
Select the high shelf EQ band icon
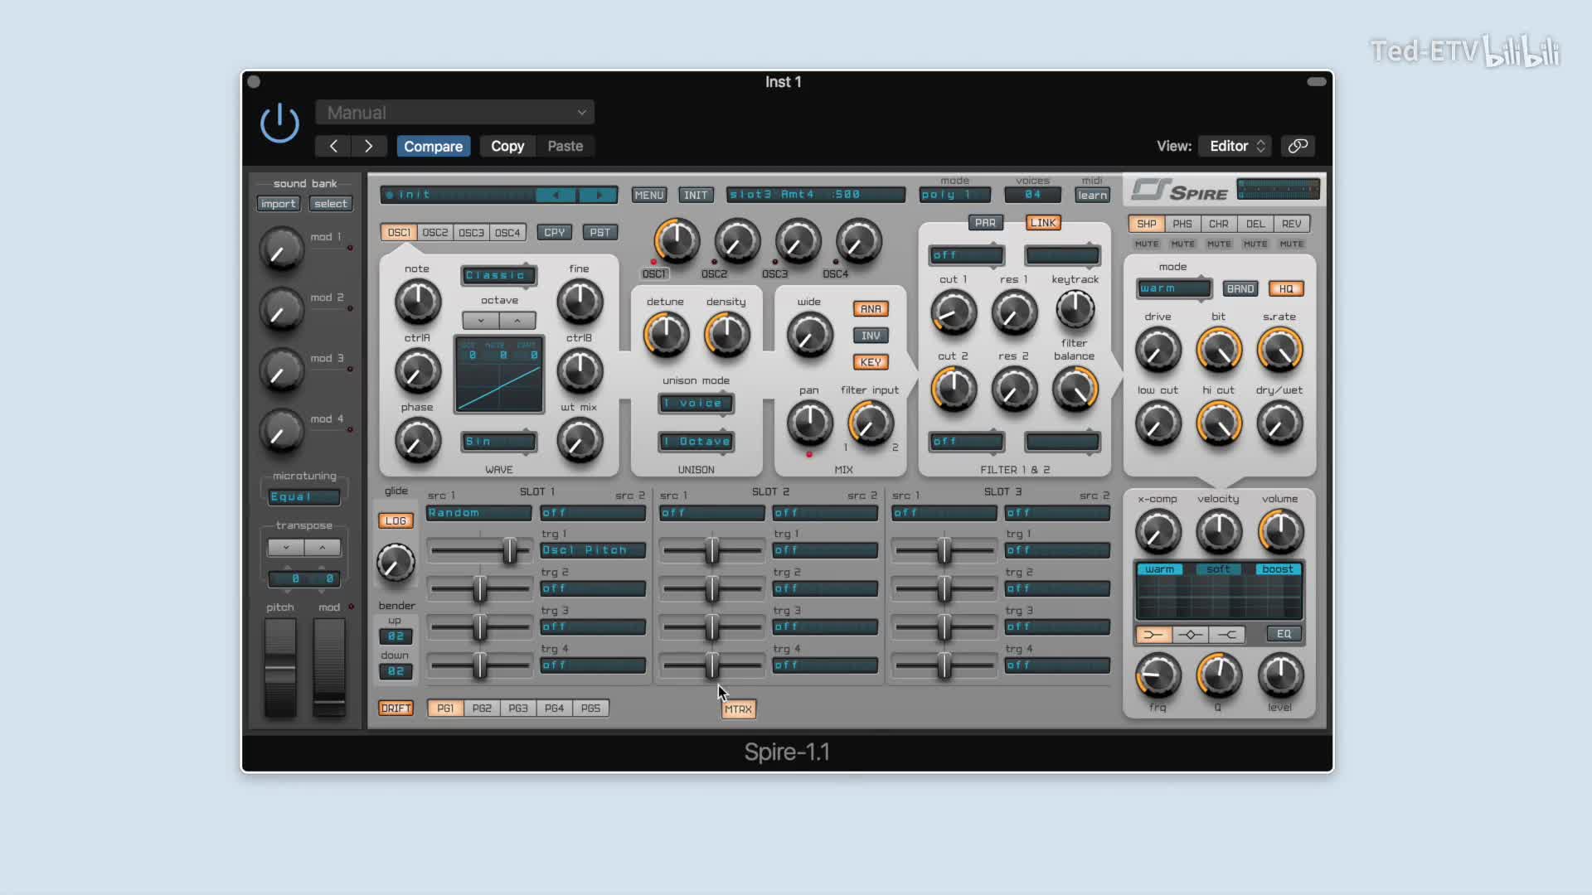click(x=1227, y=635)
